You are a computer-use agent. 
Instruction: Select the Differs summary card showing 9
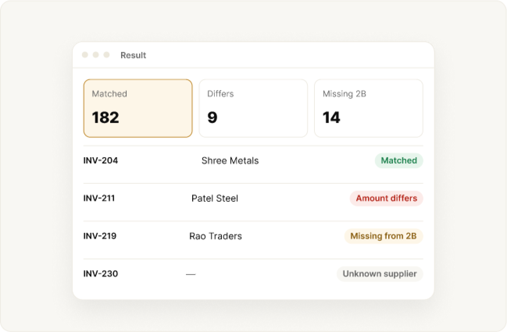(253, 108)
